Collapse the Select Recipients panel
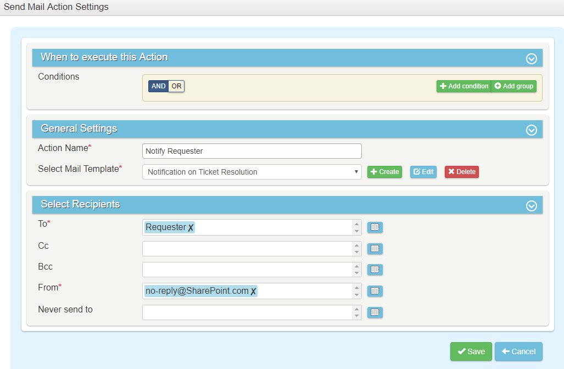 [531, 206]
